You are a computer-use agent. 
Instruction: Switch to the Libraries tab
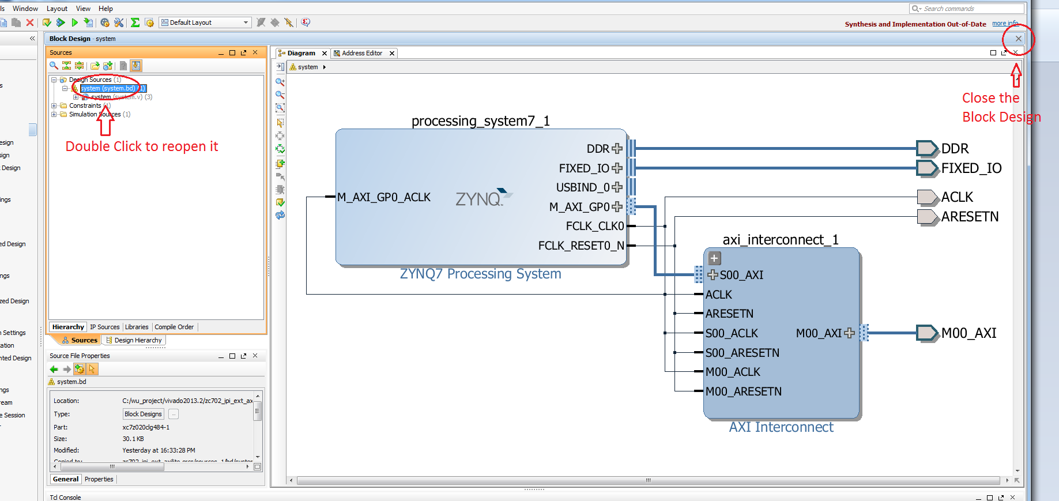coord(137,327)
